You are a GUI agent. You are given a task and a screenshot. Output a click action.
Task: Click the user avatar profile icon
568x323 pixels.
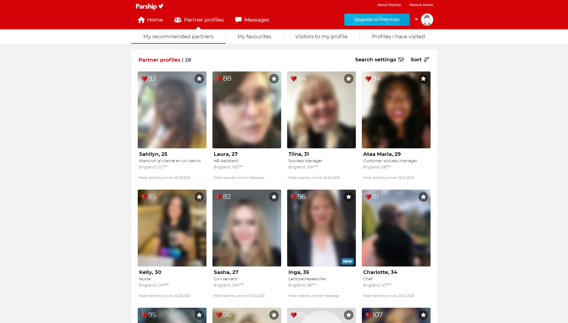[x=427, y=20]
